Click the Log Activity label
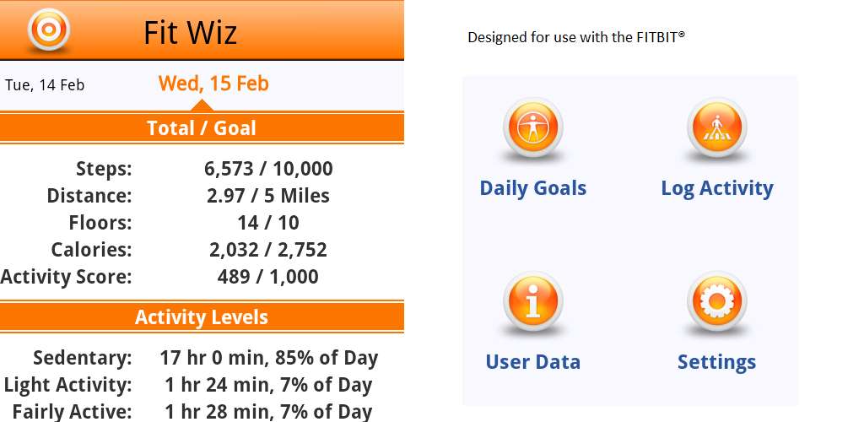The width and height of the screenshot is (864, 422). click(716, 187)
